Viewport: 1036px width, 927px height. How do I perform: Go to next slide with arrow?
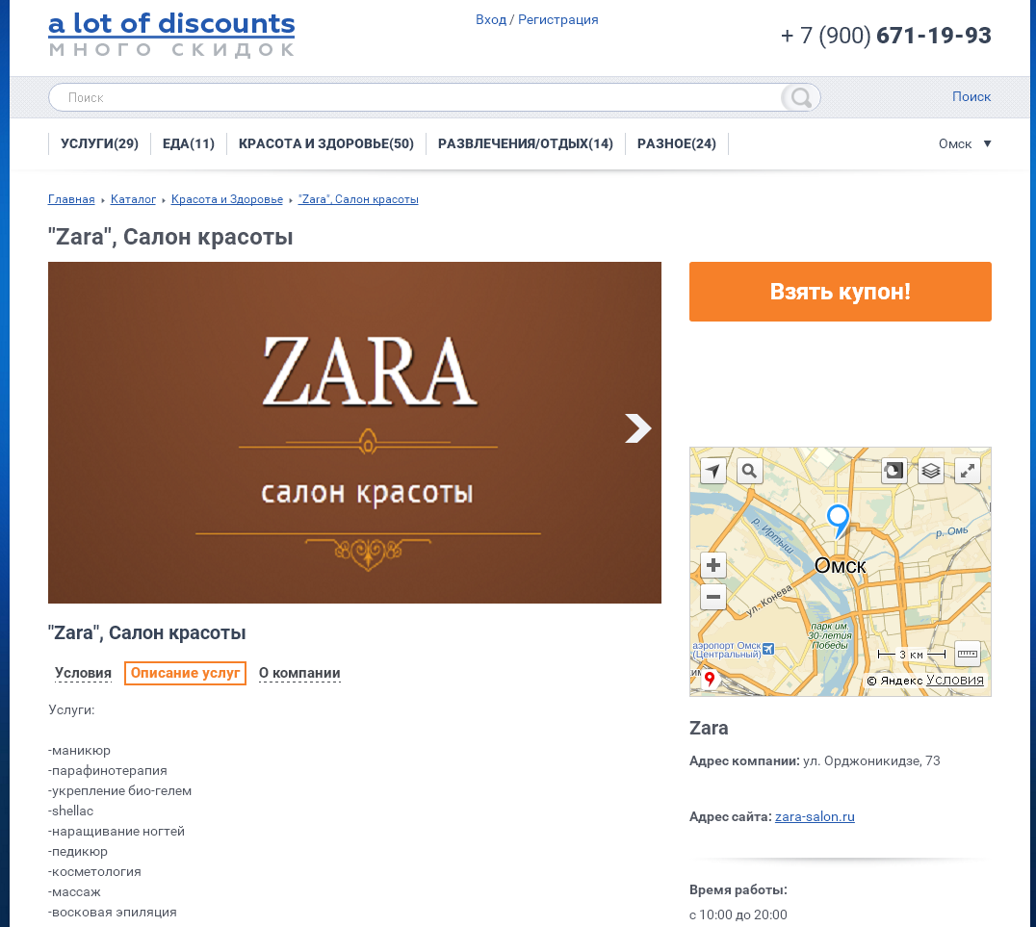pyautogui.click(x=637, y=428)
